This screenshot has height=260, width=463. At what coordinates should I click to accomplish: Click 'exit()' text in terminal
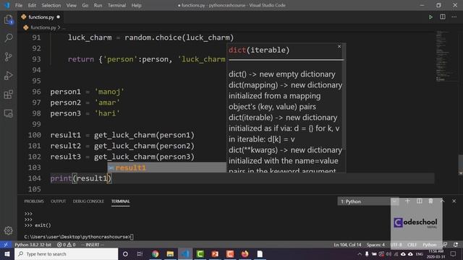pyautogui.click(x=43, y=225)
